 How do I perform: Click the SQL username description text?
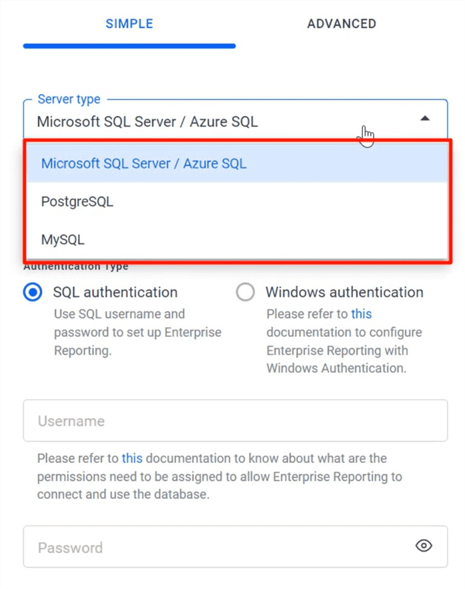click(137, 332)
